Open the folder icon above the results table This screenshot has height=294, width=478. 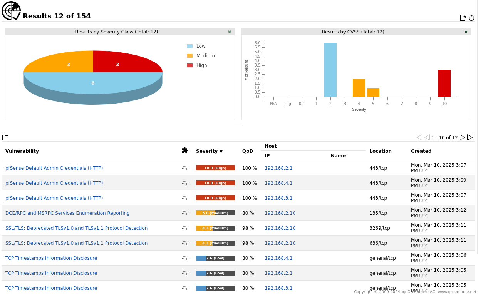point(5,137)
